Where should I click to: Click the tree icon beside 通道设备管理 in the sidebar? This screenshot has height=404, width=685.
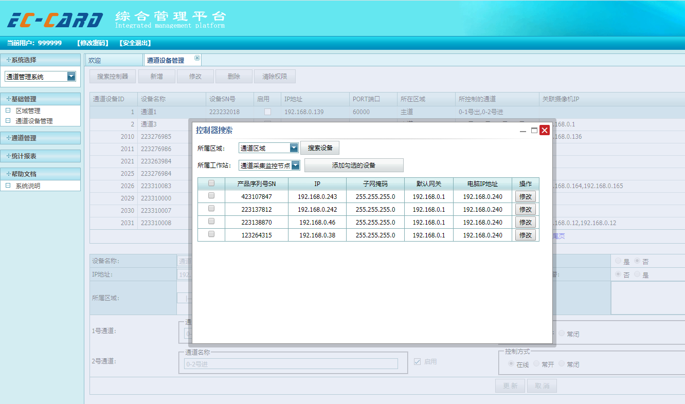(x=8, y=121)
